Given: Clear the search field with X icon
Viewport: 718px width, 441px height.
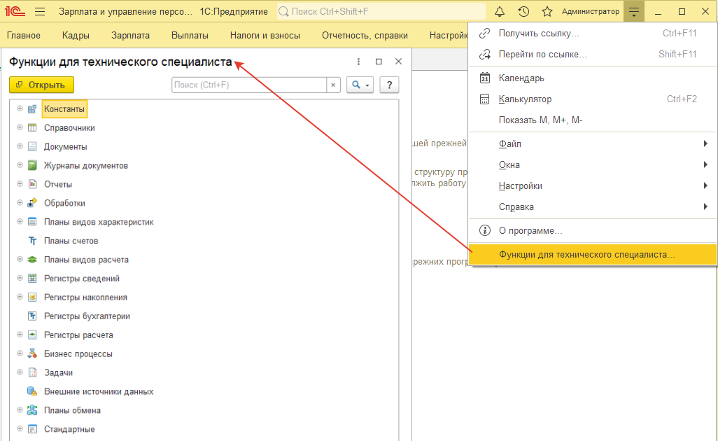Looking at the screenshot, I should (333, 85).
